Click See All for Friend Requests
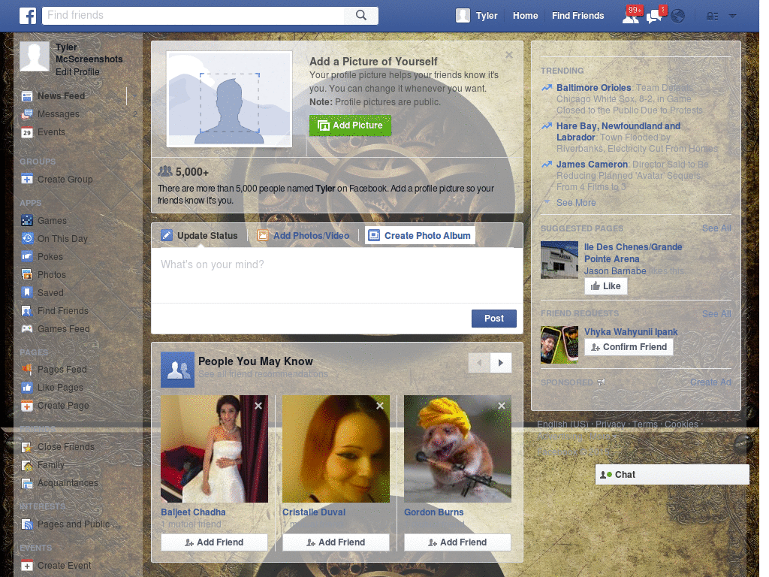Image resolution: width=769 pixels, height=577 pixels. coord(716,313)
